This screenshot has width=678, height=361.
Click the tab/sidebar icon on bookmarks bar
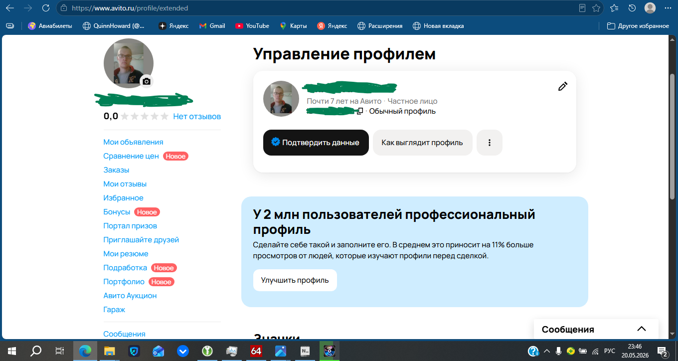point(10,26)
